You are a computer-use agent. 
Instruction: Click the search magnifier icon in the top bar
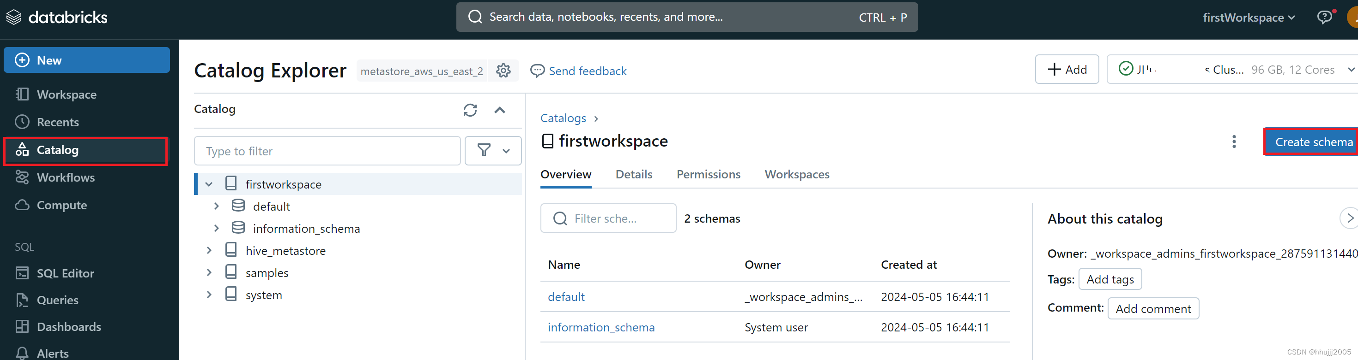[x=475, y=17]
